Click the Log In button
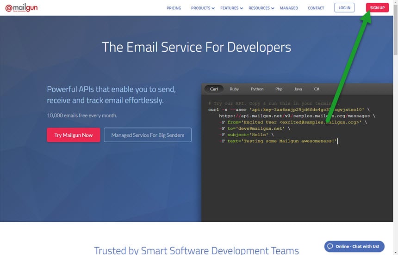Screen dimensions: 398x255 (344, 7)
